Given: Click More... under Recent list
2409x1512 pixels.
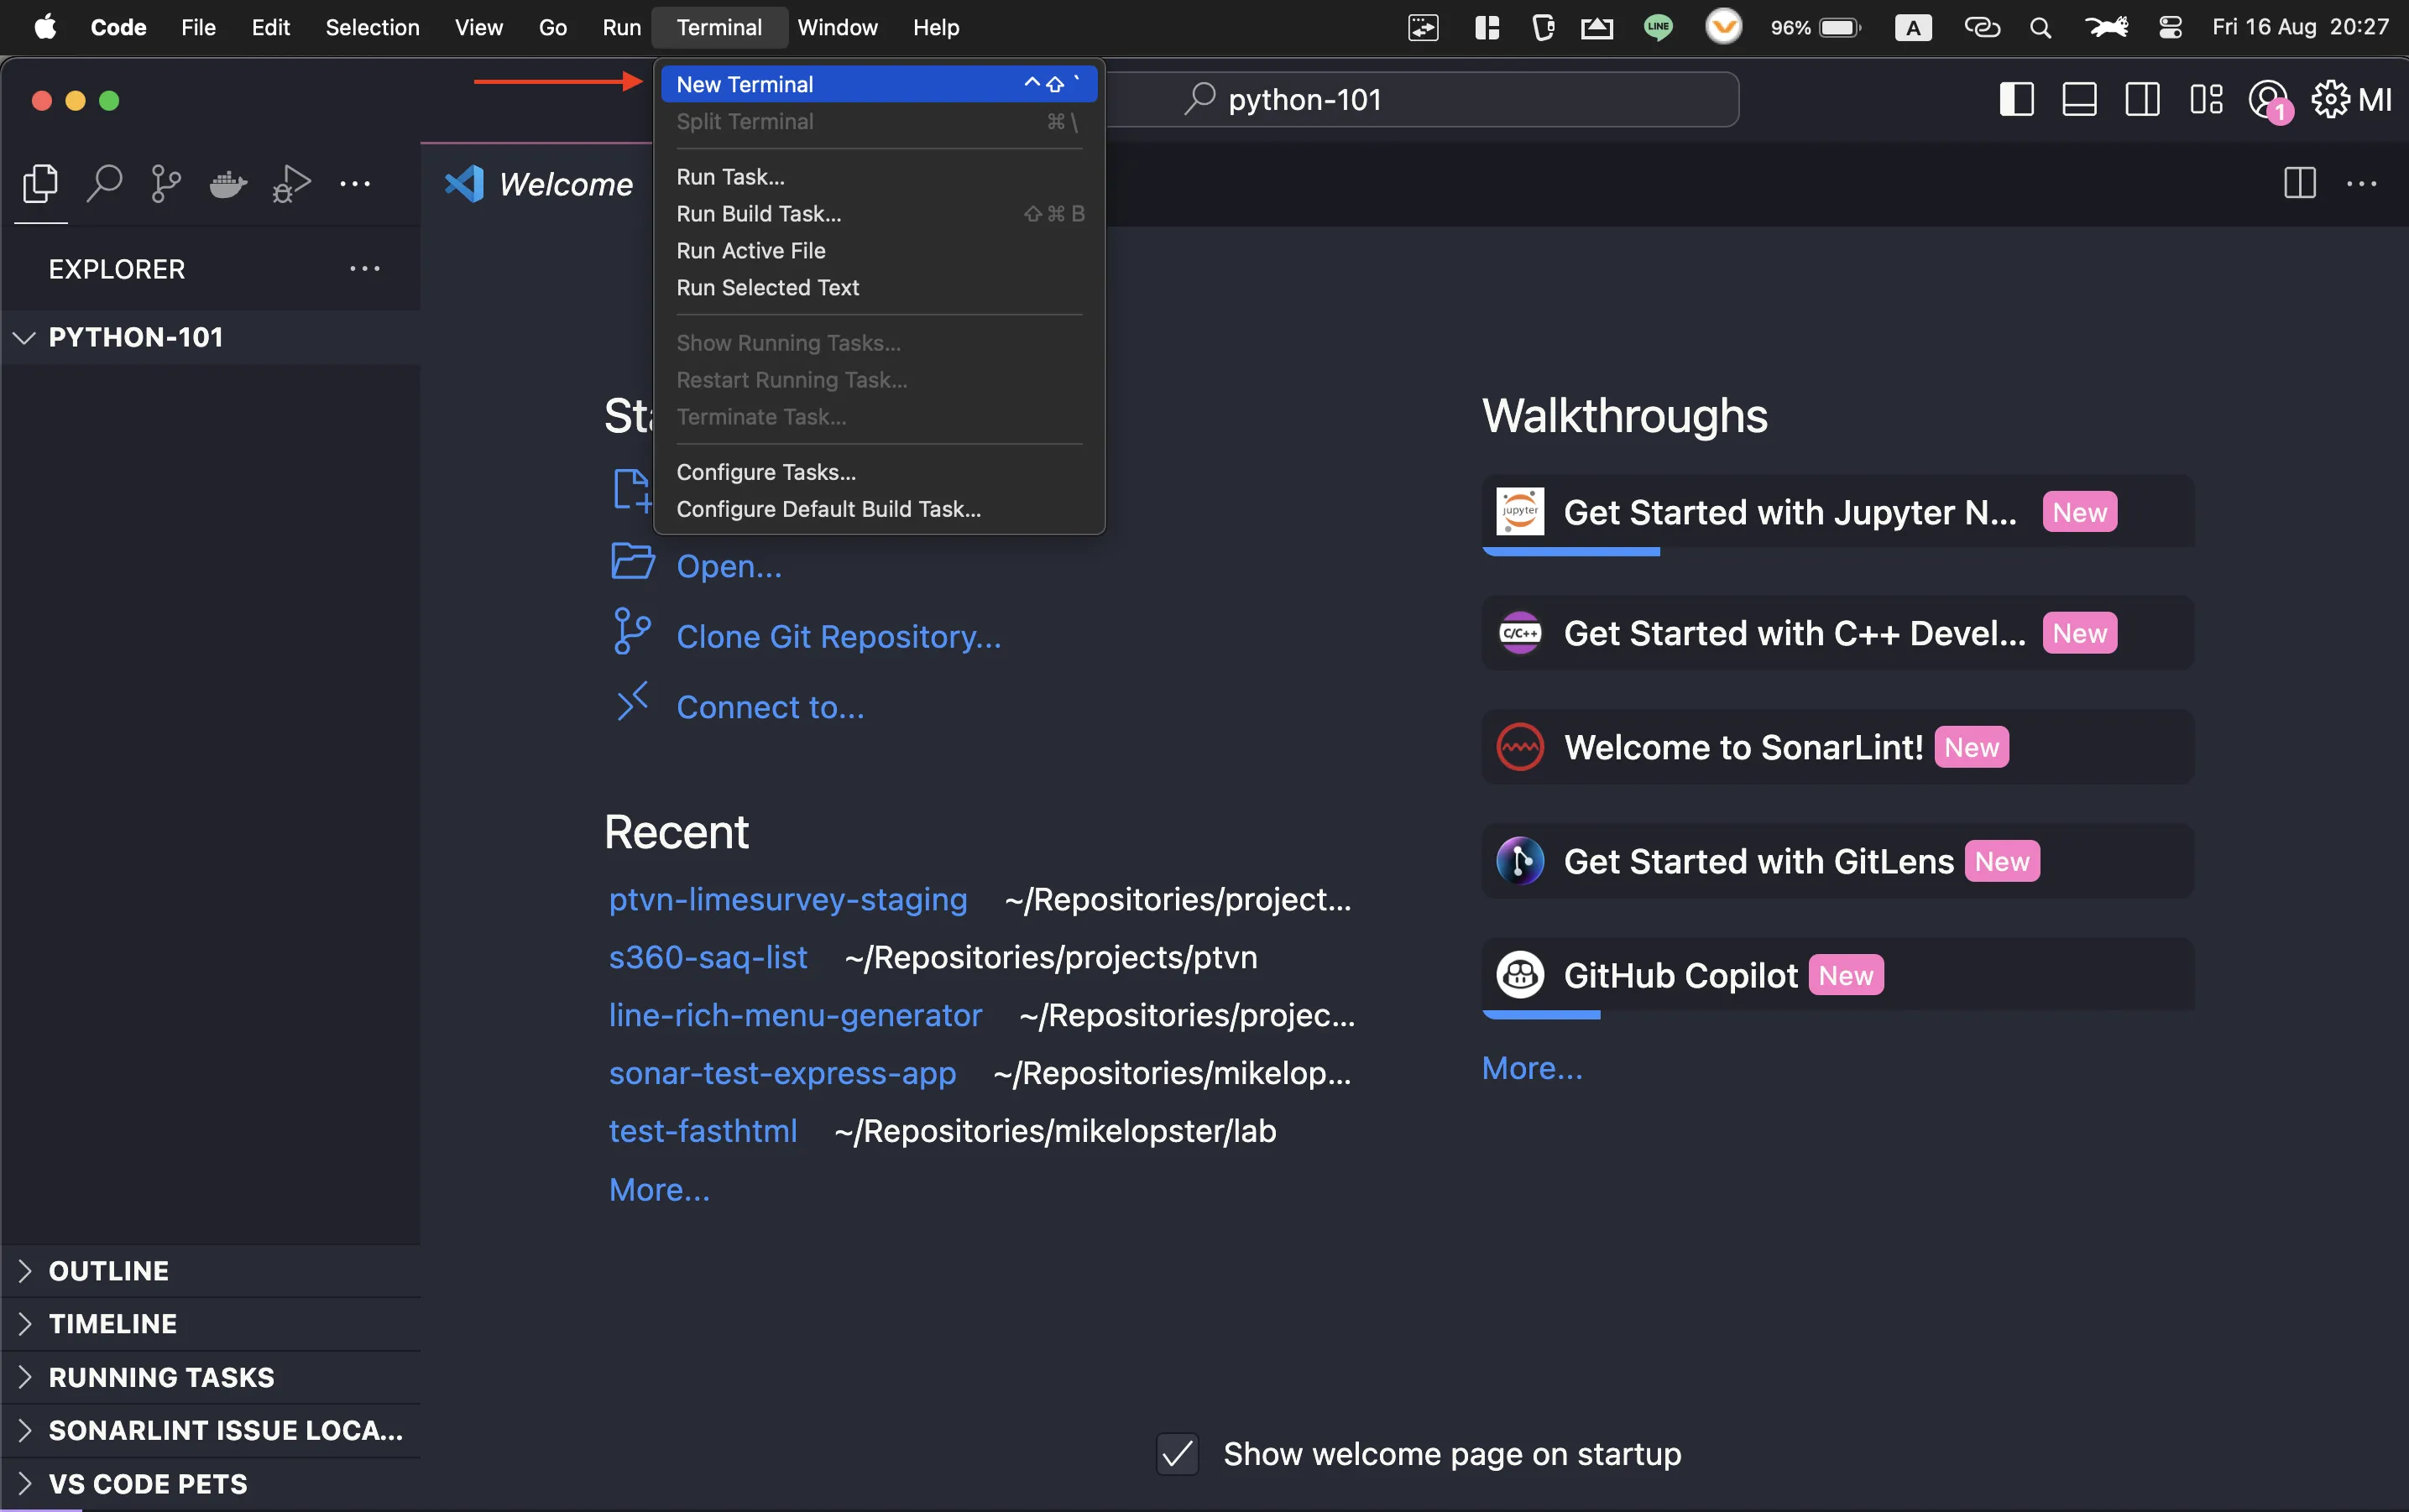Looking at the screenshot, I should 659,1190.
